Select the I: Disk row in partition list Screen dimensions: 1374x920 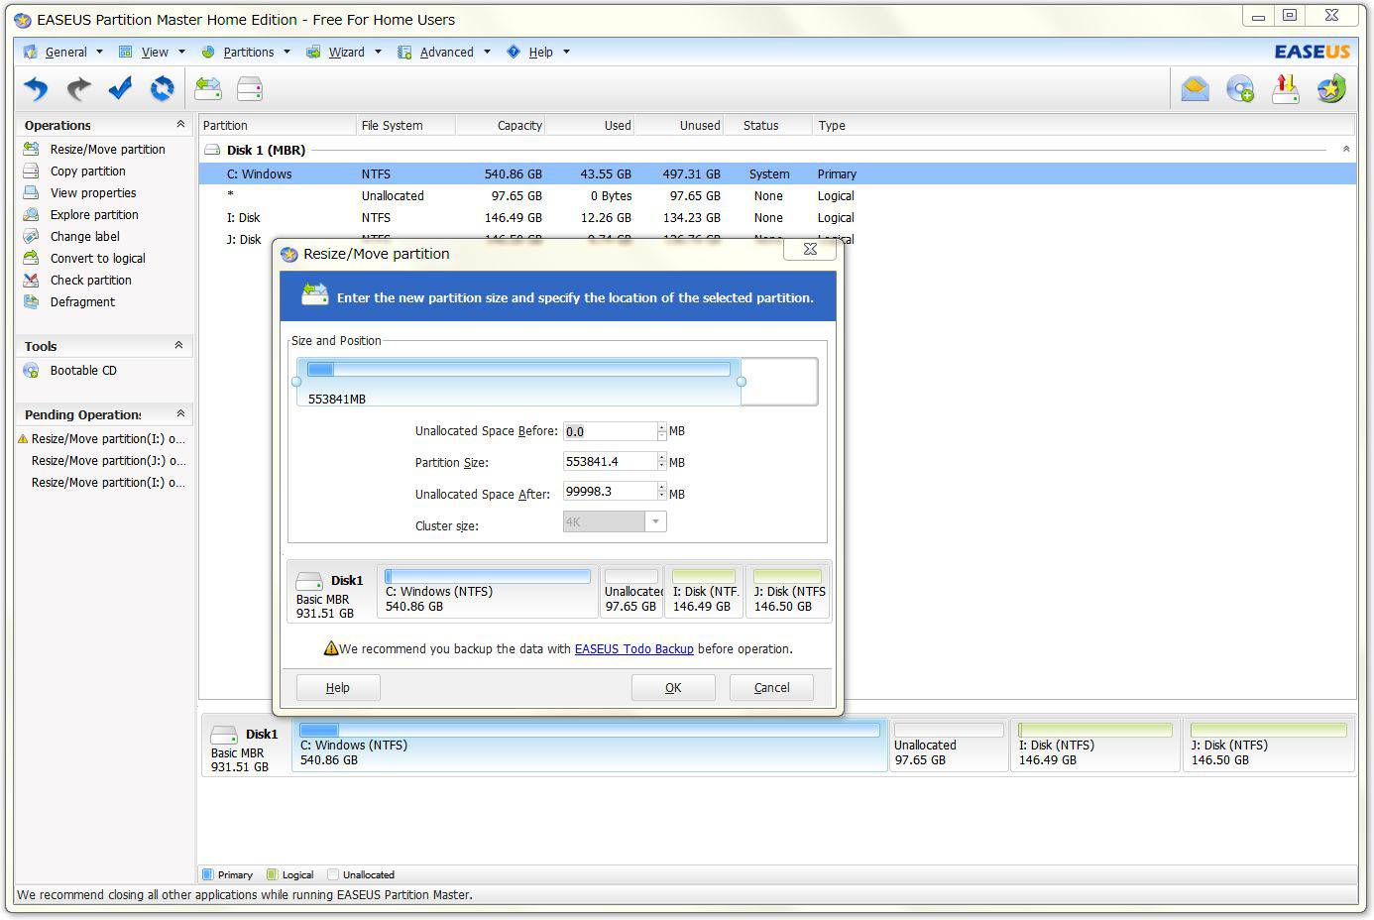777,218
